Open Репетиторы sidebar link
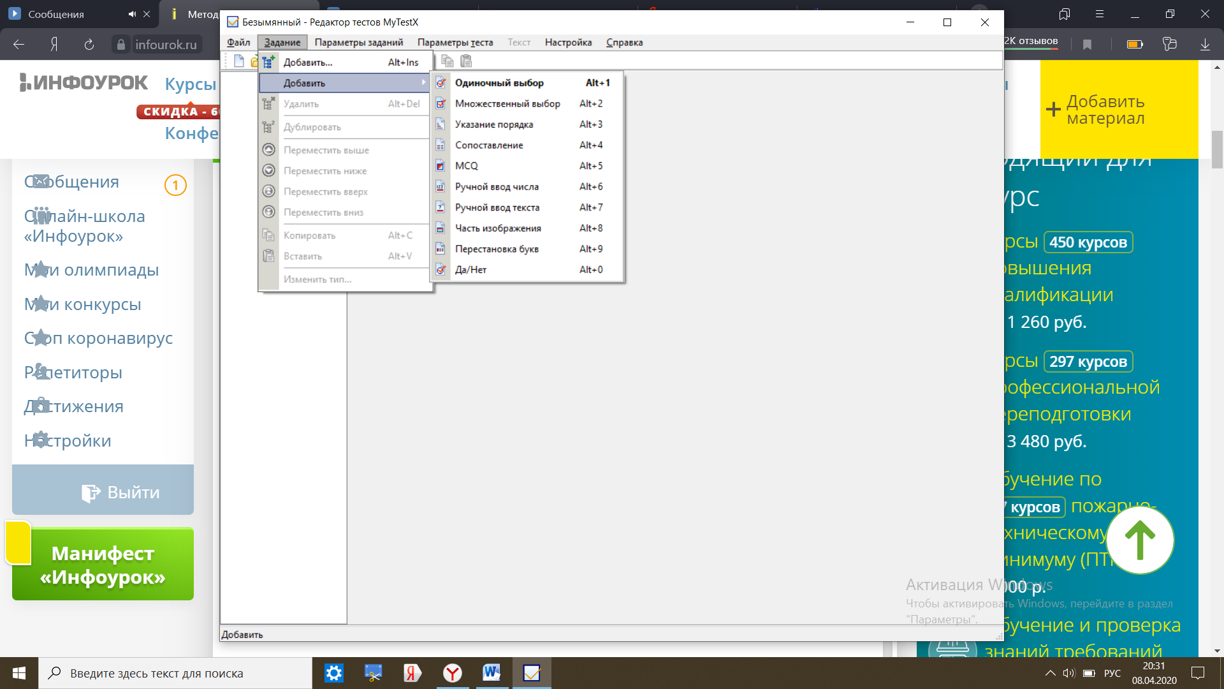The height and width of the screenshot is (689, 1224). coord(73,373)
